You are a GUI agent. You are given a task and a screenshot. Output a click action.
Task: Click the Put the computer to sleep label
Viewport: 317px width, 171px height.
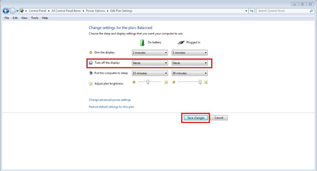(x=111, y=73)
